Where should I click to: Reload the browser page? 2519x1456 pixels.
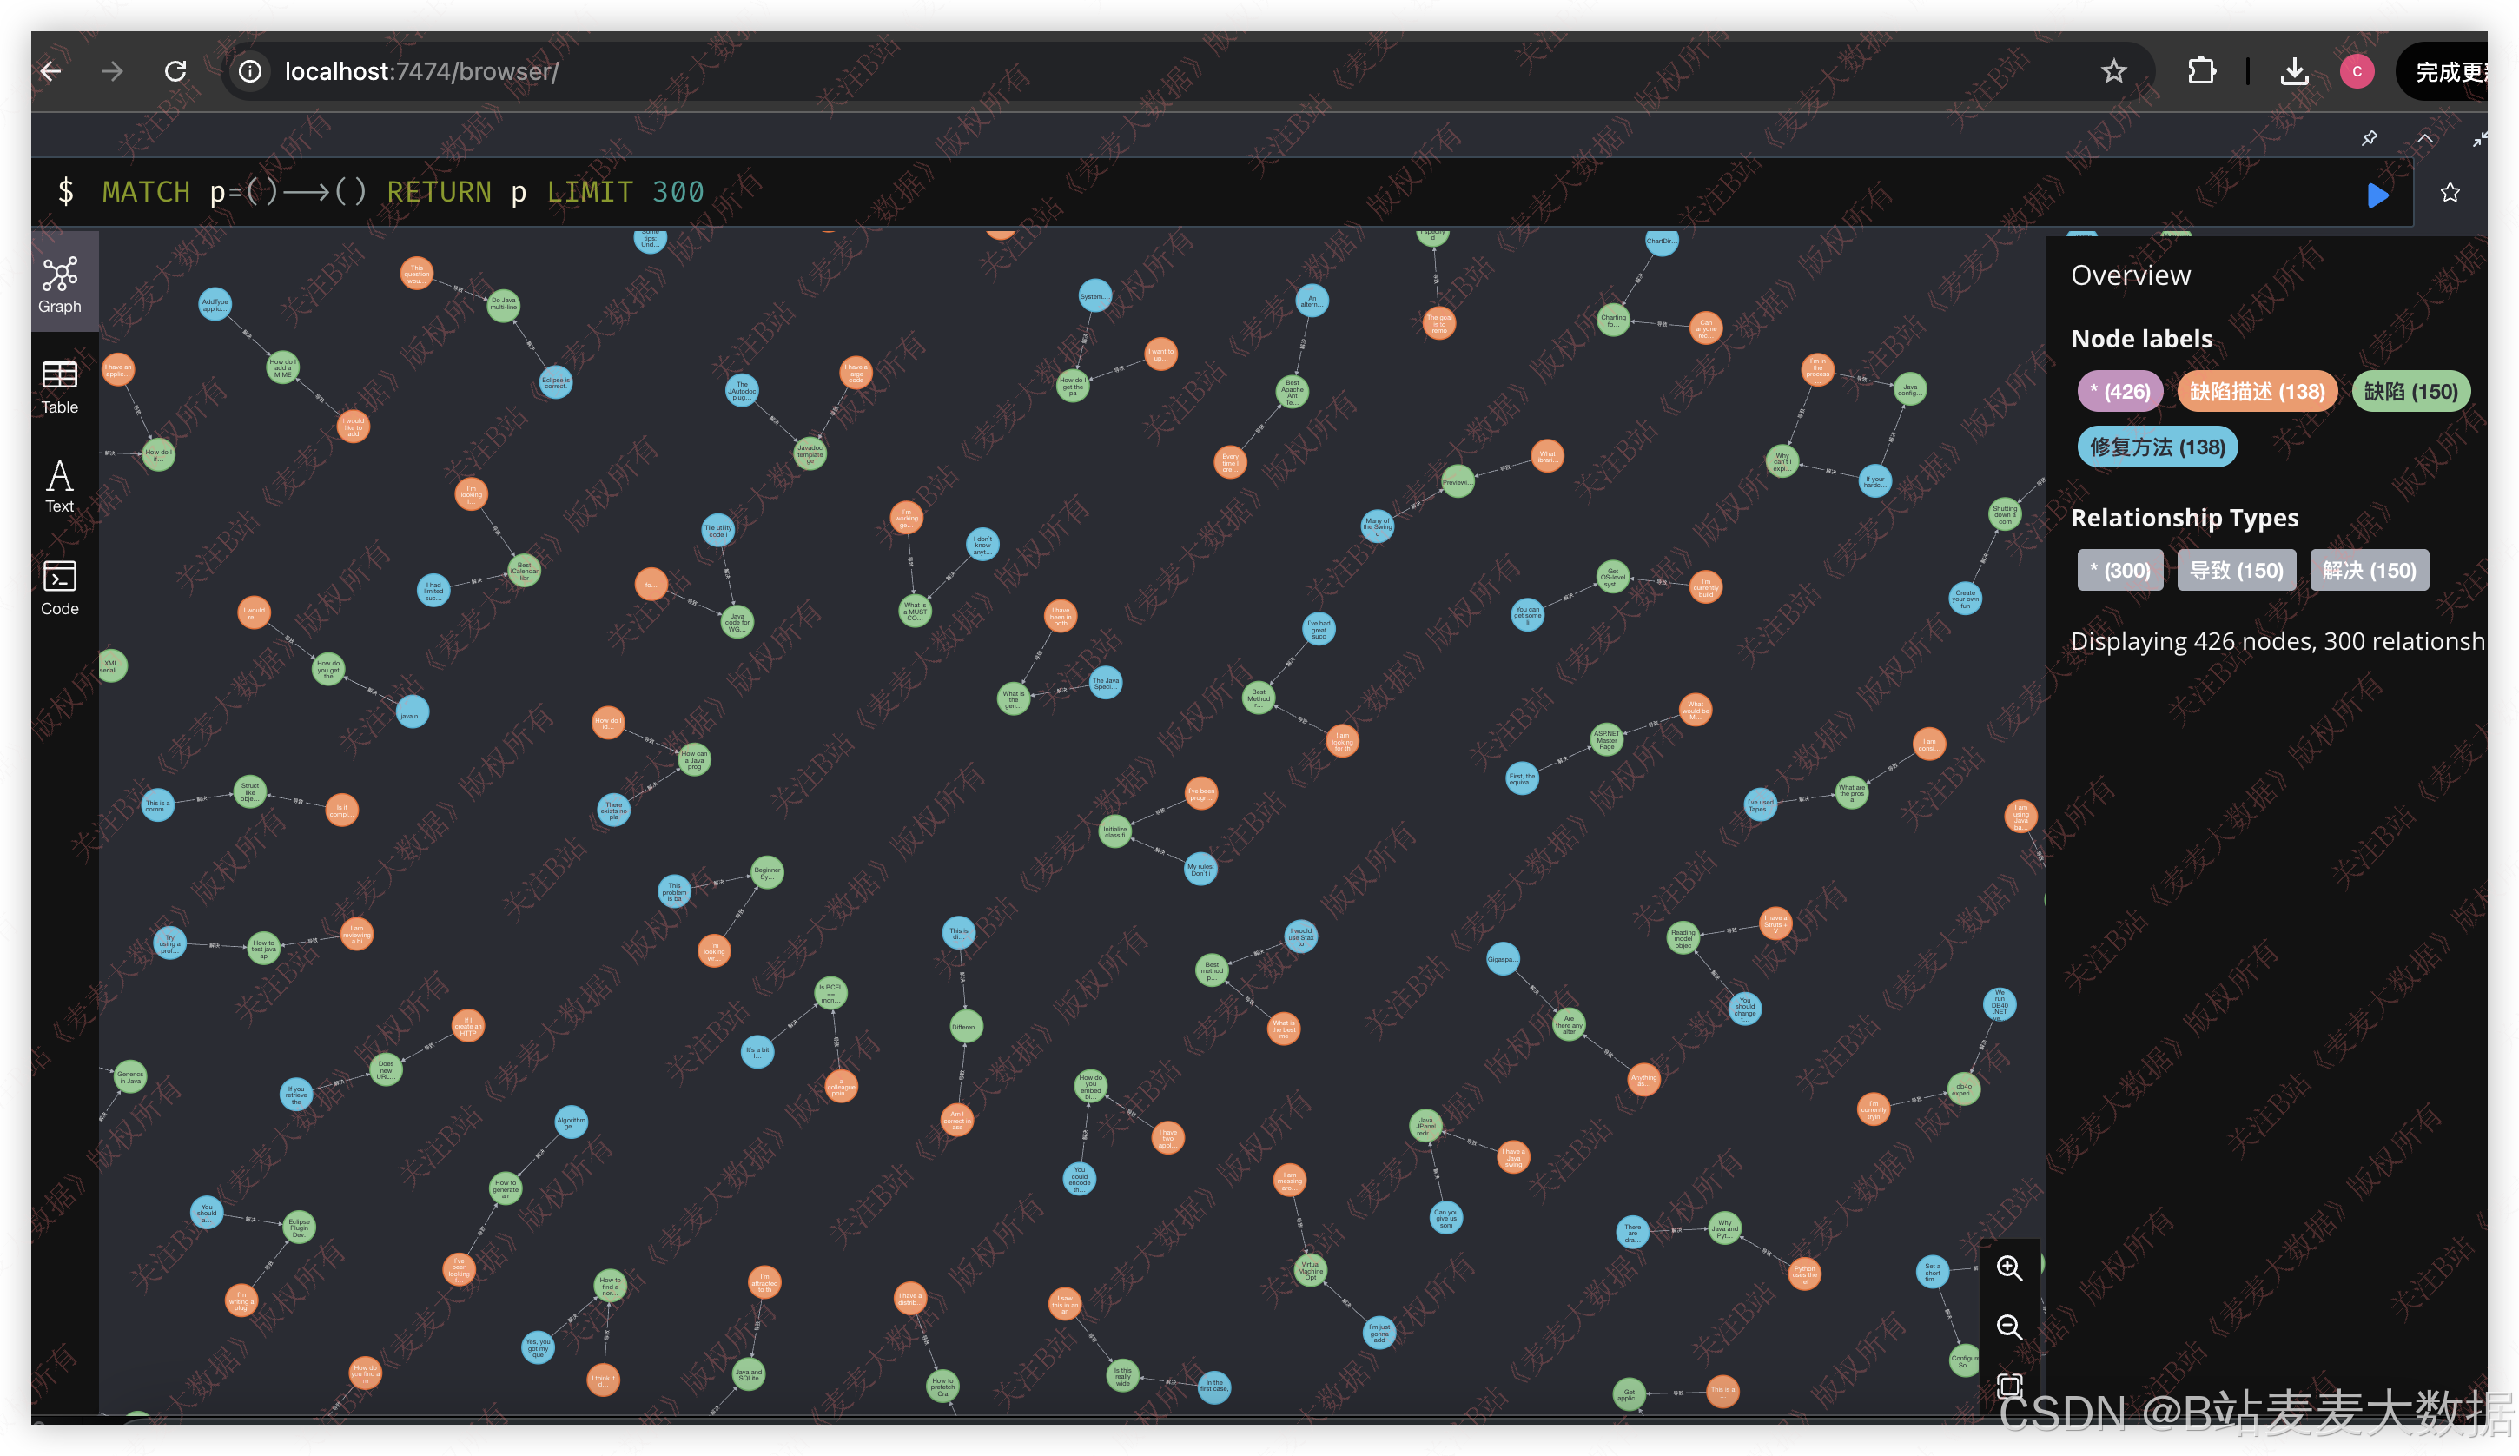click(176, 71)
